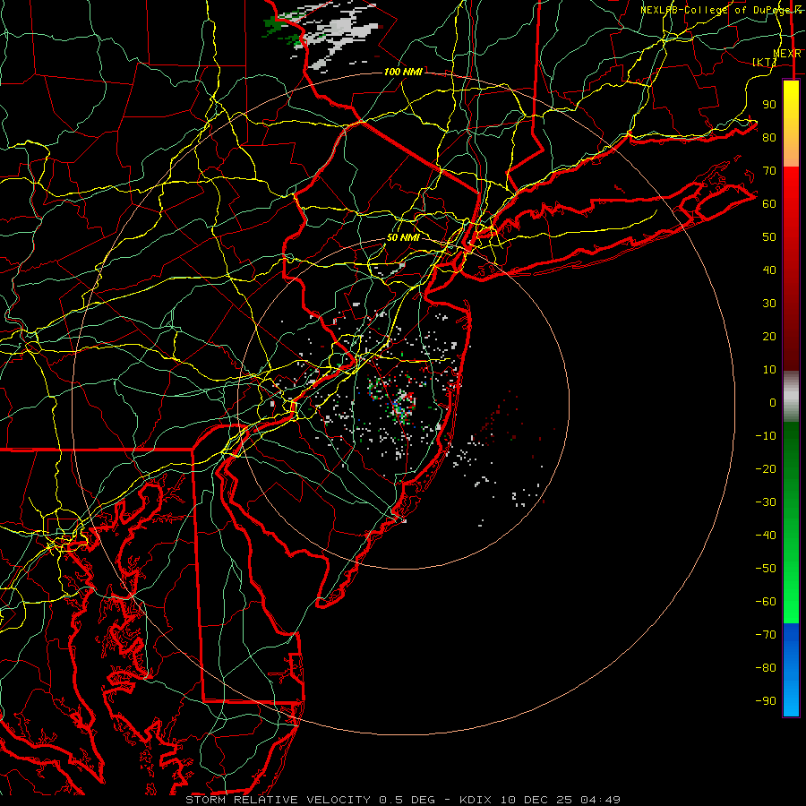Click the "10" value on velocity scale
Viewport: 806px width, 806px height.
[x=769, y=370]
